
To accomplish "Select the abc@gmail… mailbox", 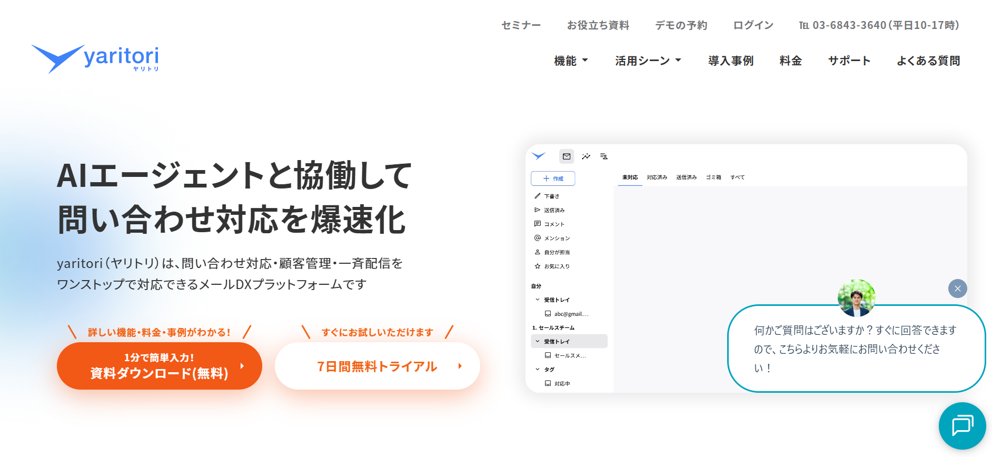I will click(571, 314).
